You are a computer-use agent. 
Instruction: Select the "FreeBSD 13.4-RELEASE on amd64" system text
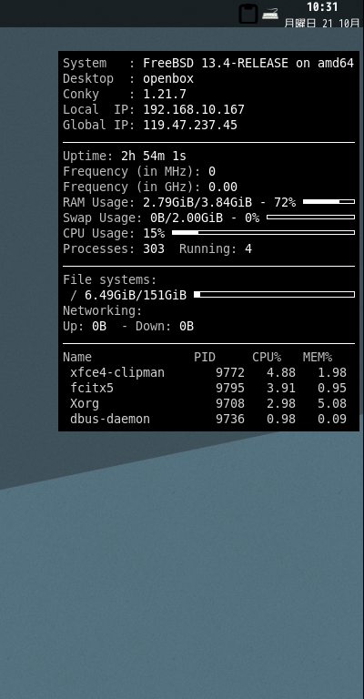coord(248,64)
